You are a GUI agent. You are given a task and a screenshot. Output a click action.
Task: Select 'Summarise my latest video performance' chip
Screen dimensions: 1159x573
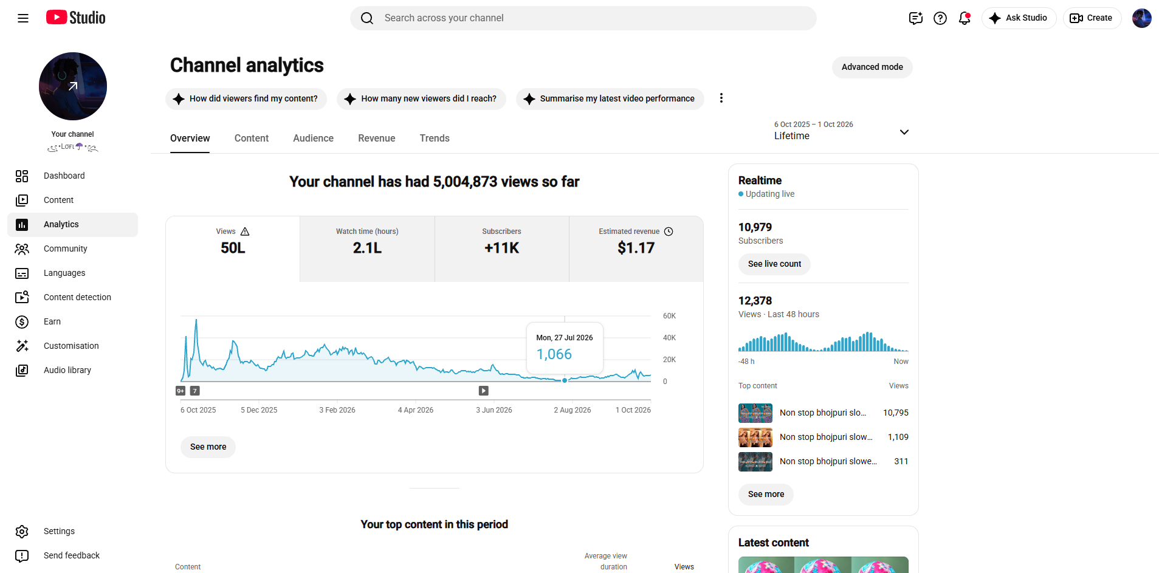point(610,98)
